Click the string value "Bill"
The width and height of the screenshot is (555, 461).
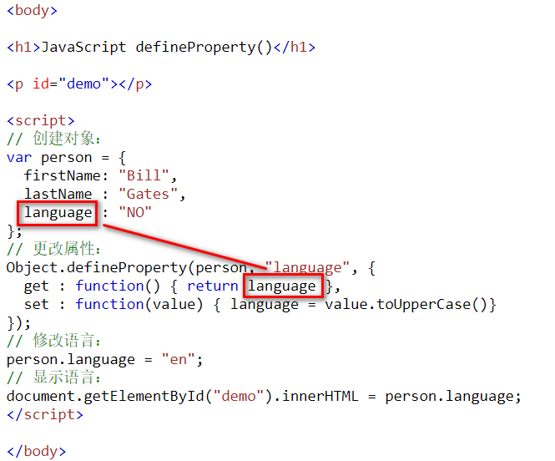click(x=144, y=175)
